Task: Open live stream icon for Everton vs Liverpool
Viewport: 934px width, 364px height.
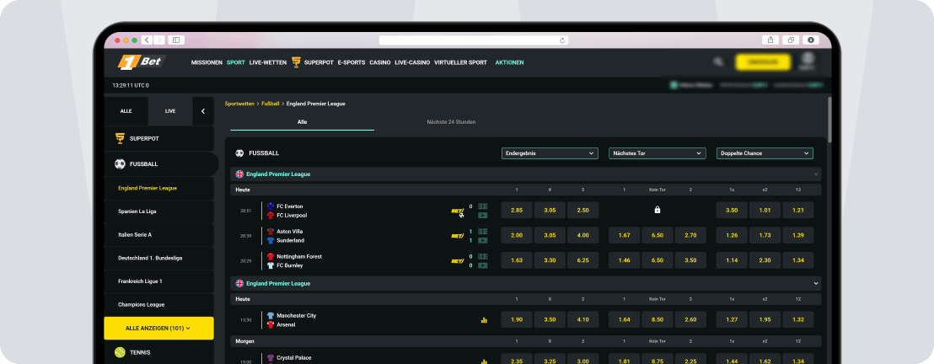Action: (482, 216)
